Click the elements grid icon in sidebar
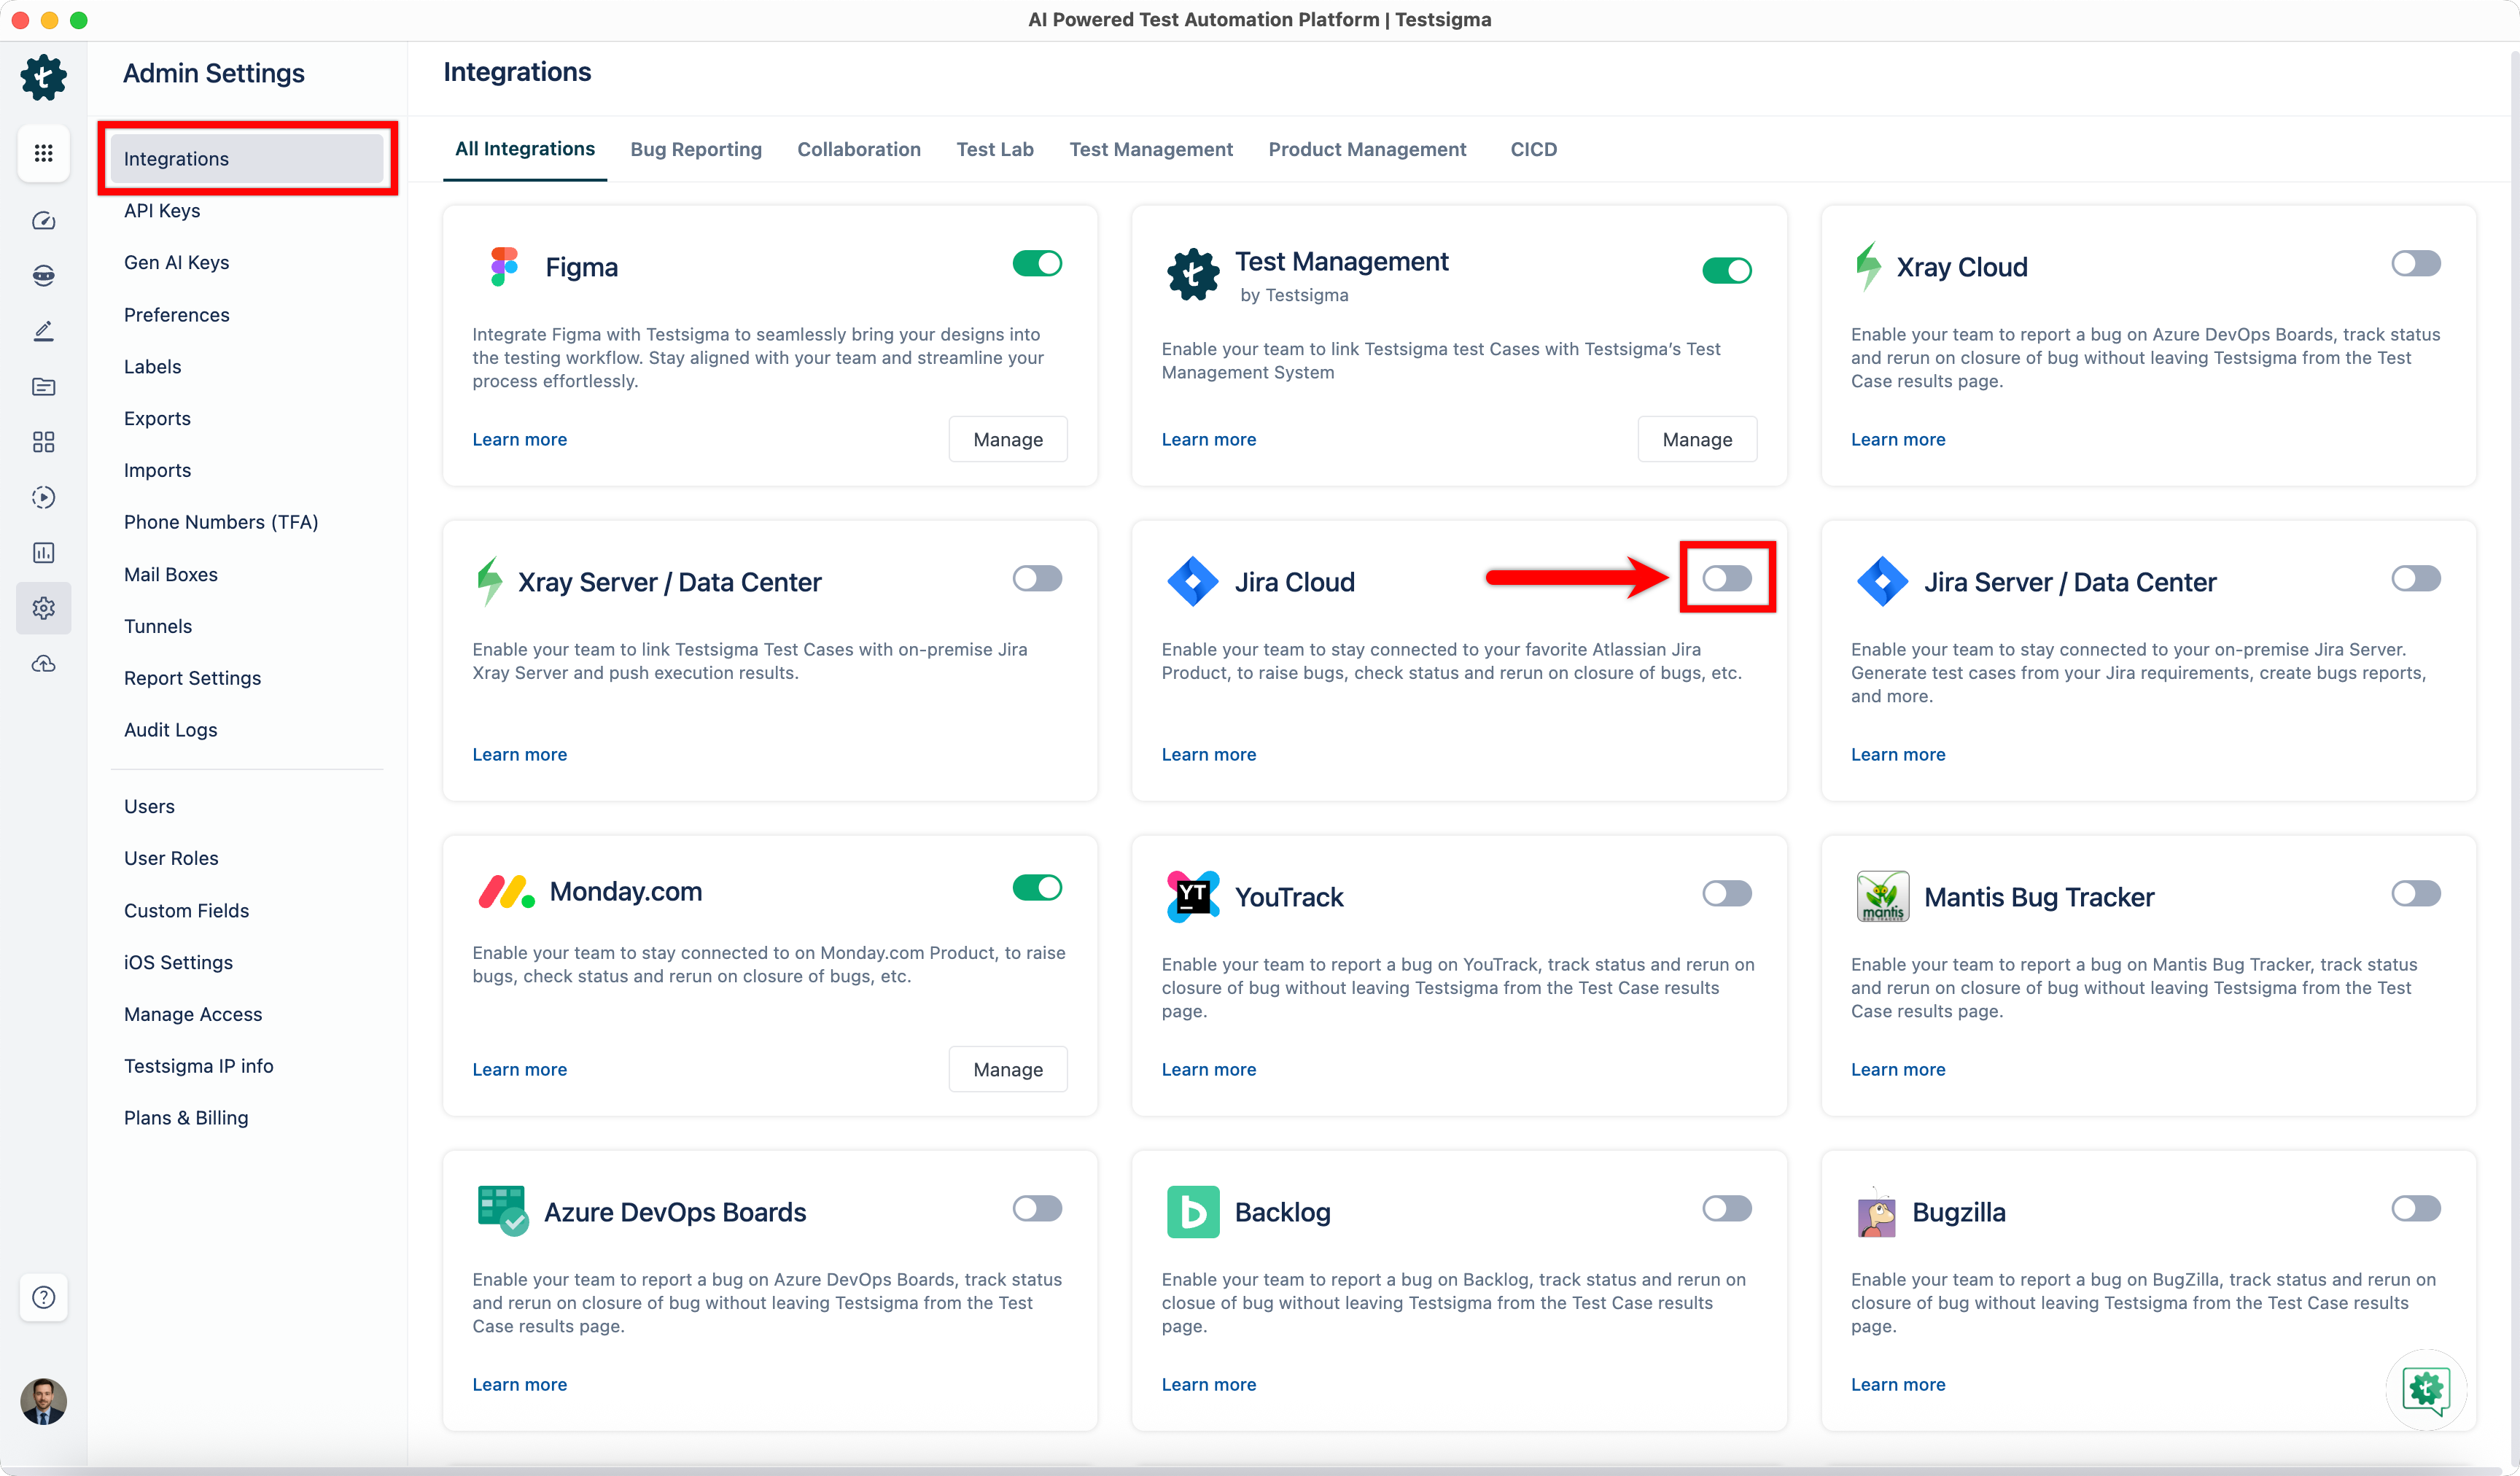The height and width of the screenshot is (1476, 2520). click(43, 442)
